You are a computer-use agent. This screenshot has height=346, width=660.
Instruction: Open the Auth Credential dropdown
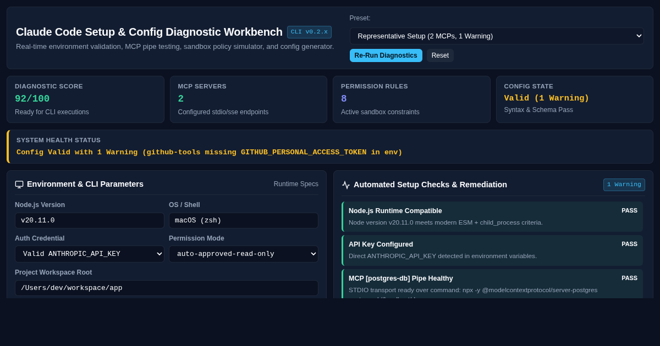[90, 254]
